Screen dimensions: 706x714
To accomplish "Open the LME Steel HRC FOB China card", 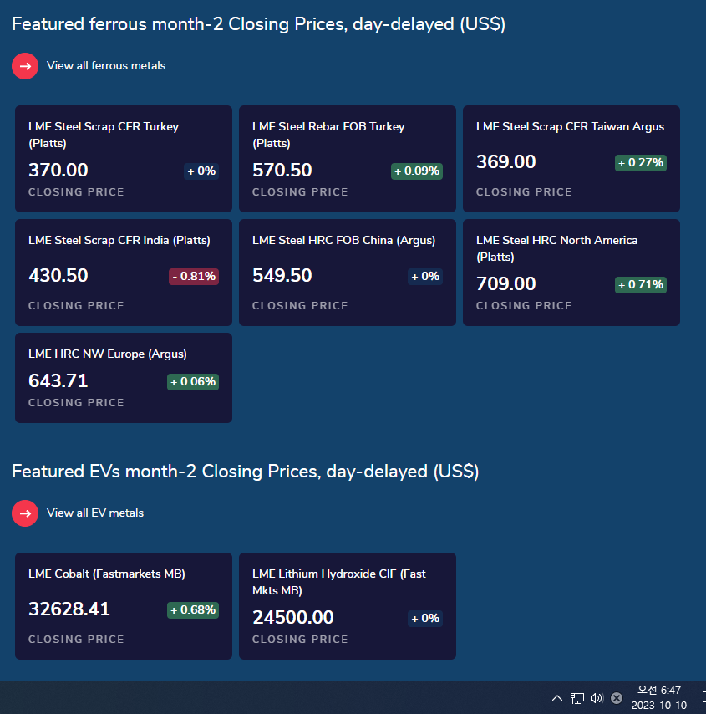I will (x=348, y=273).
